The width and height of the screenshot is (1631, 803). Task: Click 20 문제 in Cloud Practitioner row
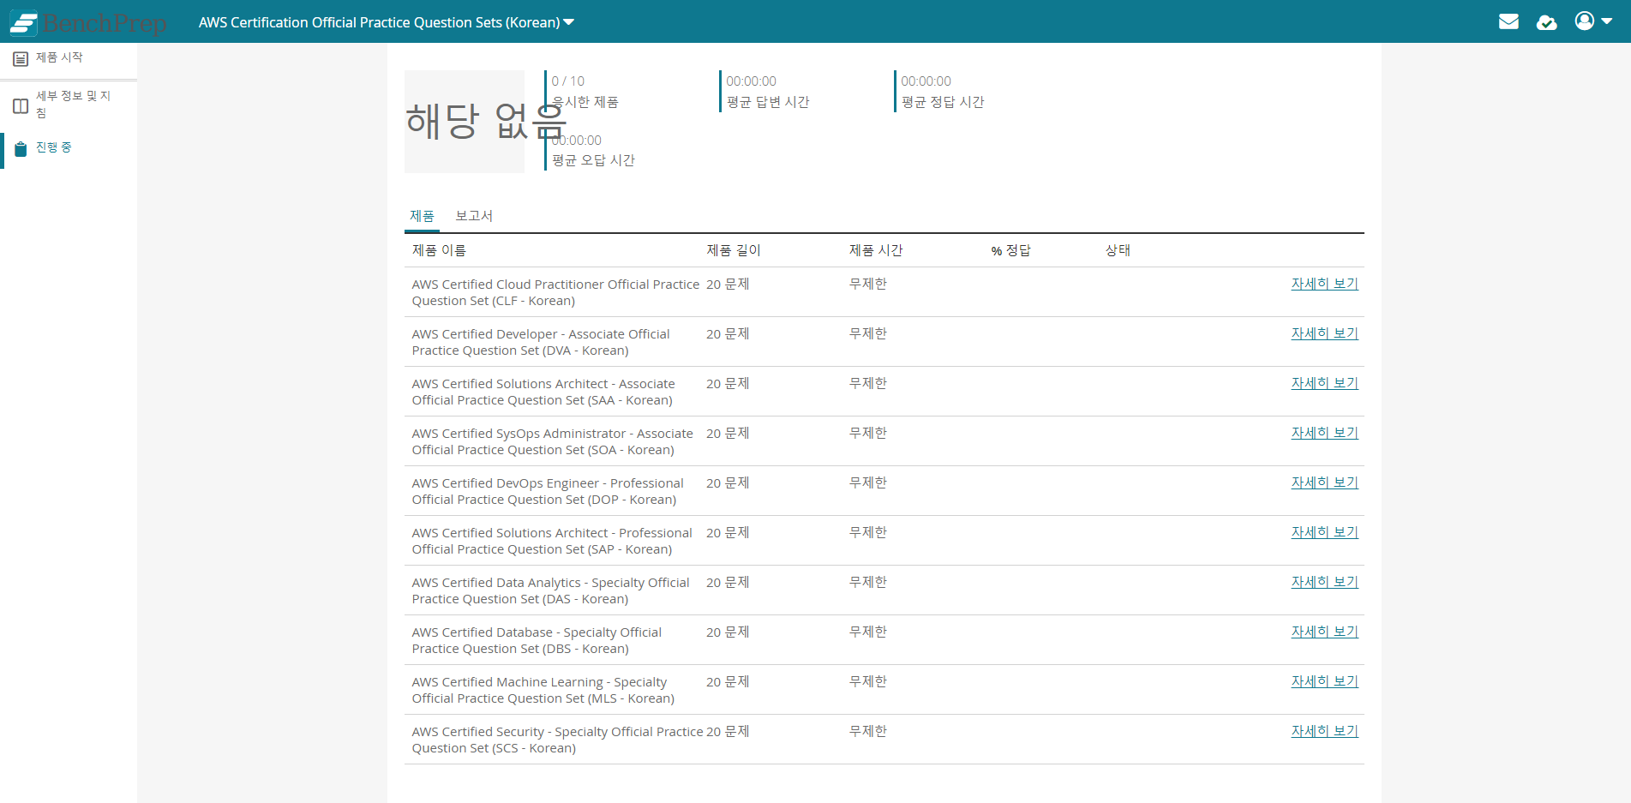click(x=728, y=284)
